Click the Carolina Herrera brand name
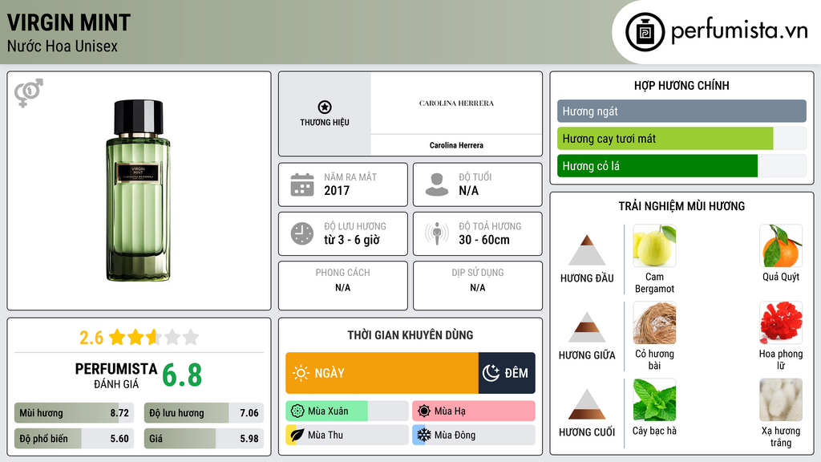This screenshot has width=821, height=462. pos(456,145)
